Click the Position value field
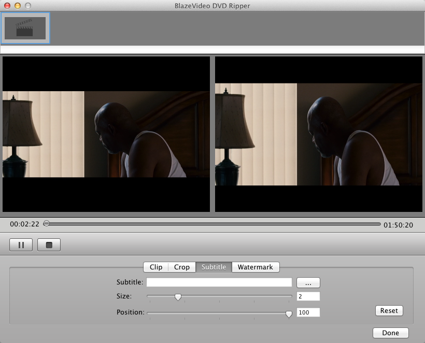 tap(308, 312)
